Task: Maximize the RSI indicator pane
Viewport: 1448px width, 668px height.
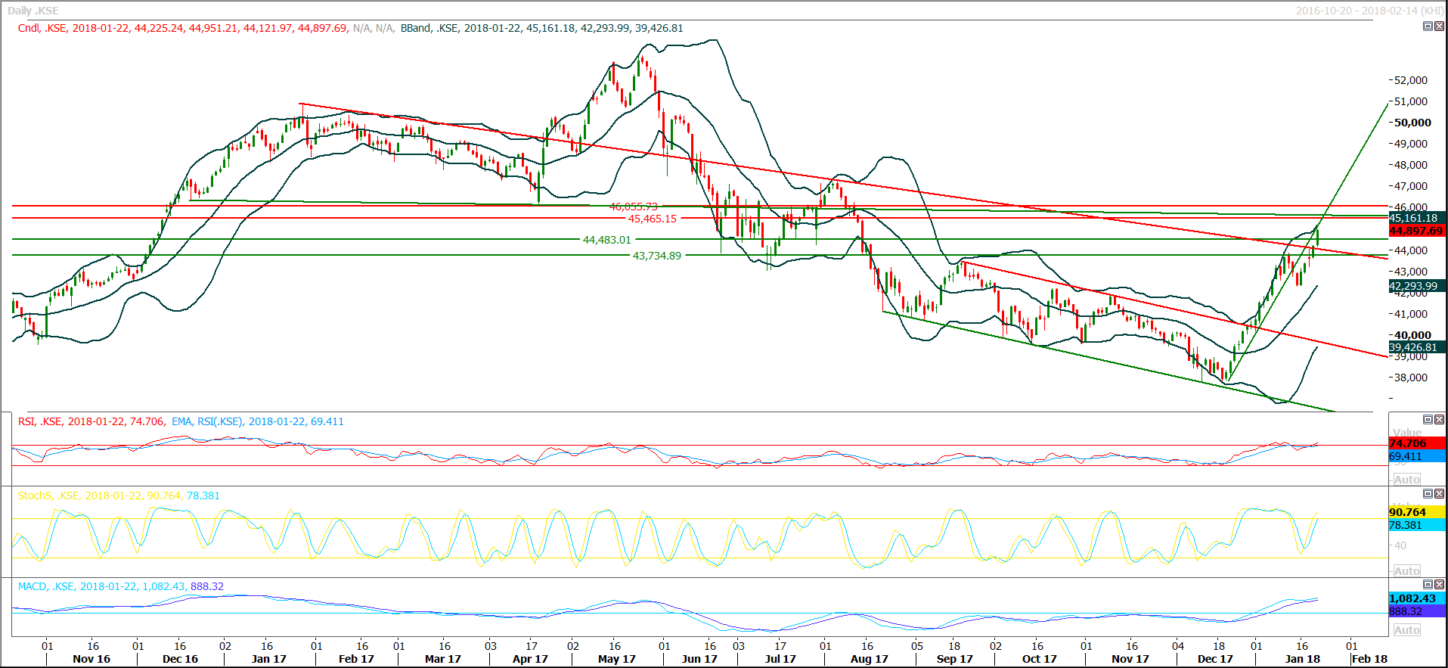Action: [1428, 419]
